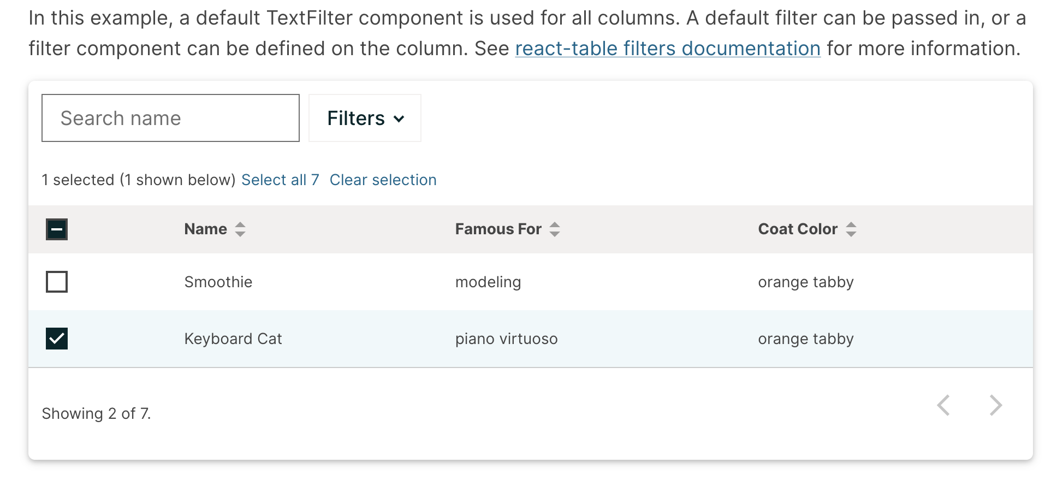Sort the Coat Color column ascending

[x=852, y=226]
